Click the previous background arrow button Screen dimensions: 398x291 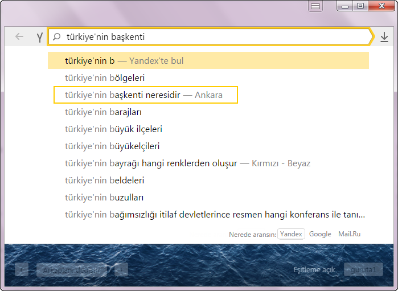coord(22,270)
